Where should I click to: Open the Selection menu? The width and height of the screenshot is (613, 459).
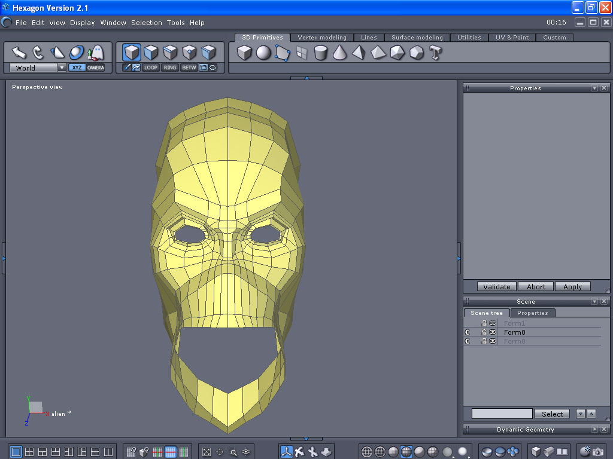click(x=147, y=23)
